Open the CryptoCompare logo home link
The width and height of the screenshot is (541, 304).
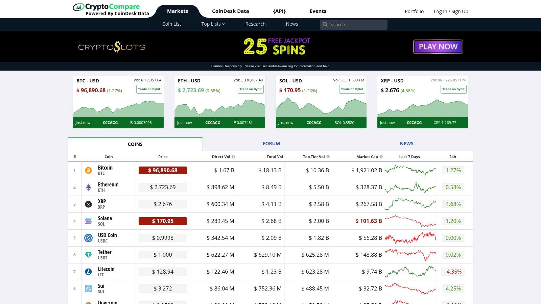(111, 9)
